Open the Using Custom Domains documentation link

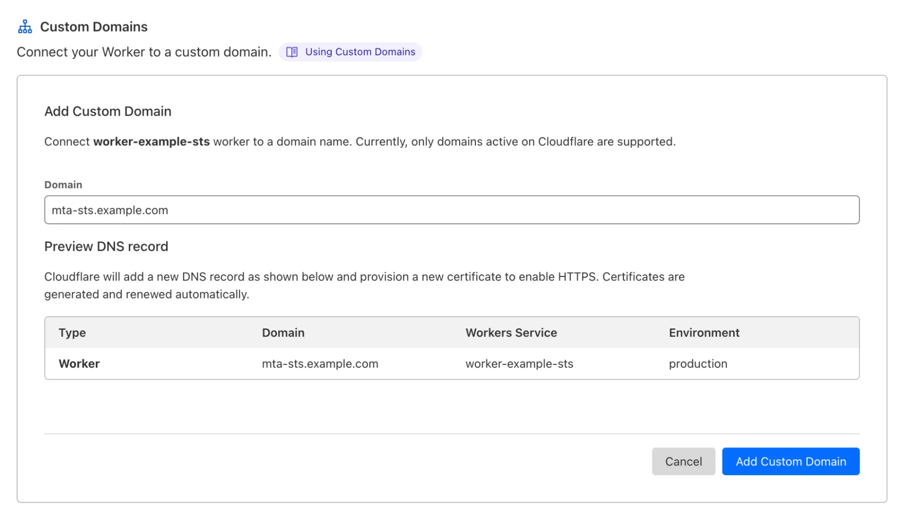coord(360,52)
